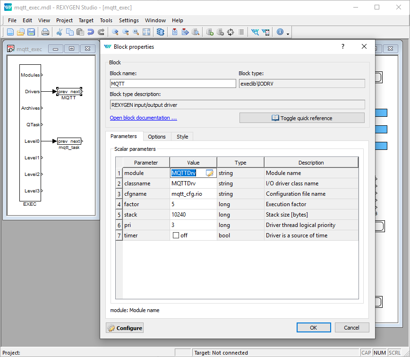Image resolution: width=410 pixels, height=357 pixels.
Task: Open the Project menu
Action: [64, 20]
